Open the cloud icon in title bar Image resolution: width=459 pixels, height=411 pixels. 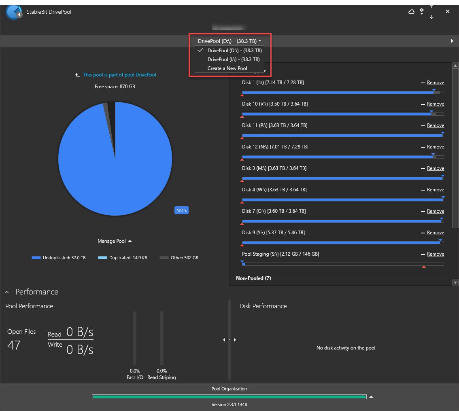(x=411, y=12)
